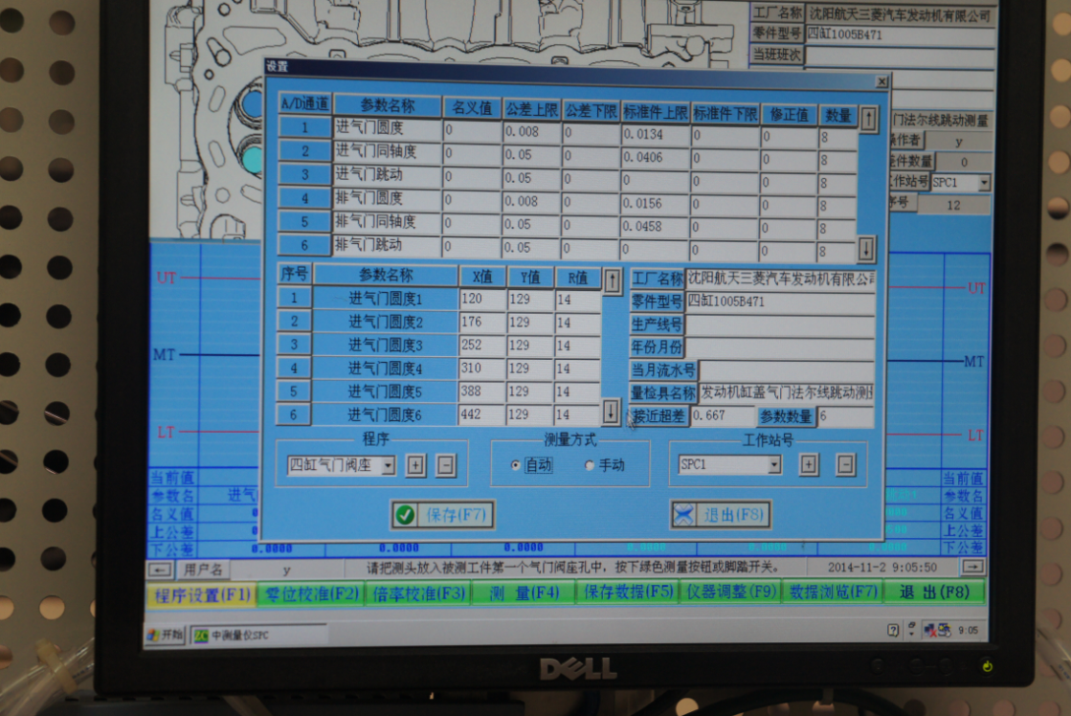Click X值 cell 310 of 进气门圆度4
Screen dimensions: 1071x716
(481, 369)
